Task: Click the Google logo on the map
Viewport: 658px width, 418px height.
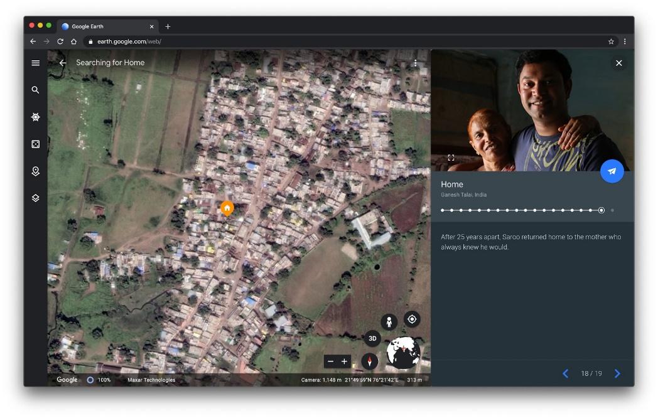Action: pyautogui.click(x=67, y=379)
